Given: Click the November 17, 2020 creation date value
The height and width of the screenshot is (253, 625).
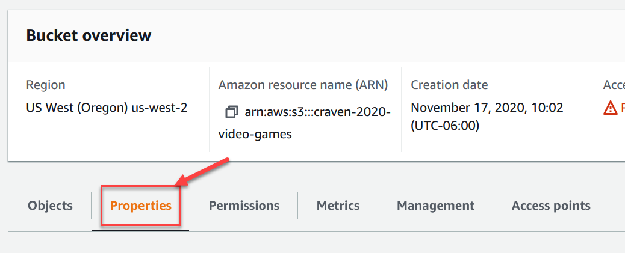Looking at the screenshot, I should (487, 108).
